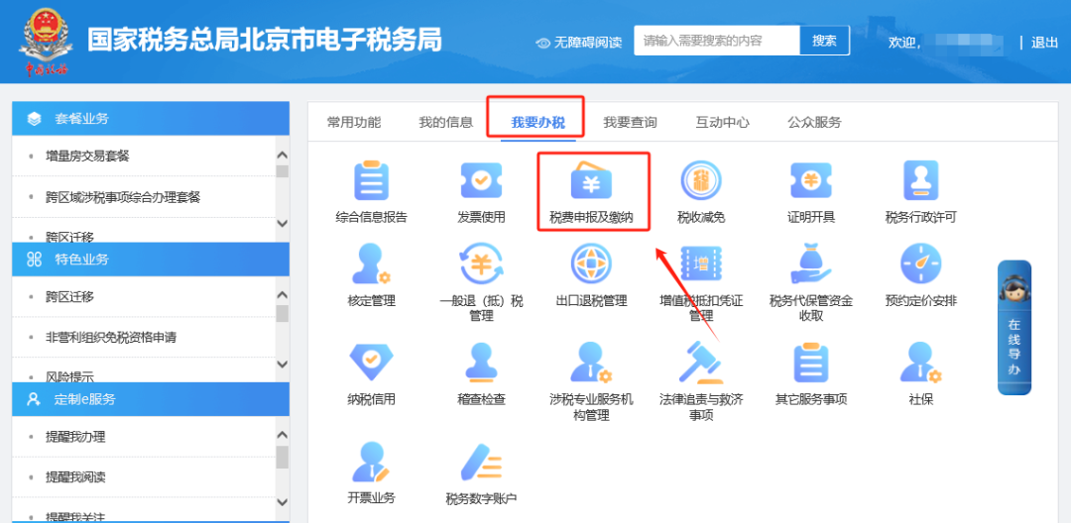Open 税务数字账户 icon

pos(481,462)
